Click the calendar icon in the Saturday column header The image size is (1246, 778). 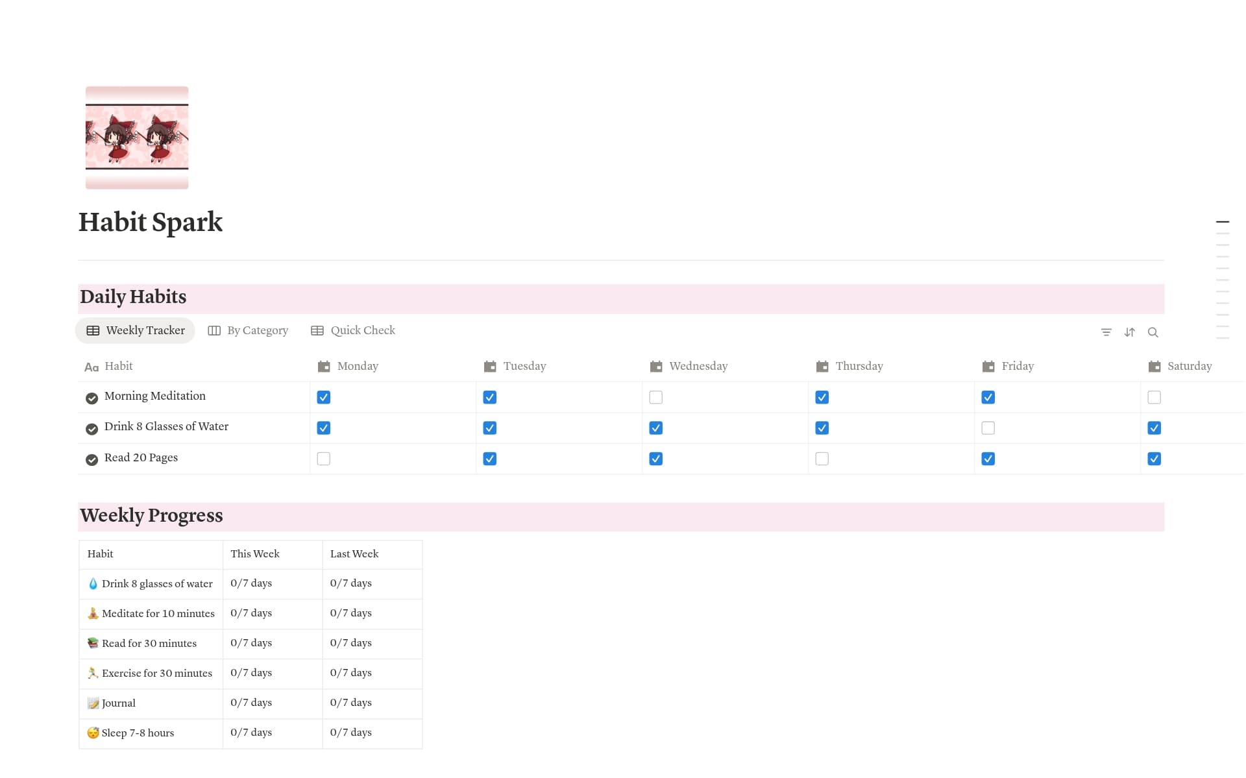point(1154,365)
